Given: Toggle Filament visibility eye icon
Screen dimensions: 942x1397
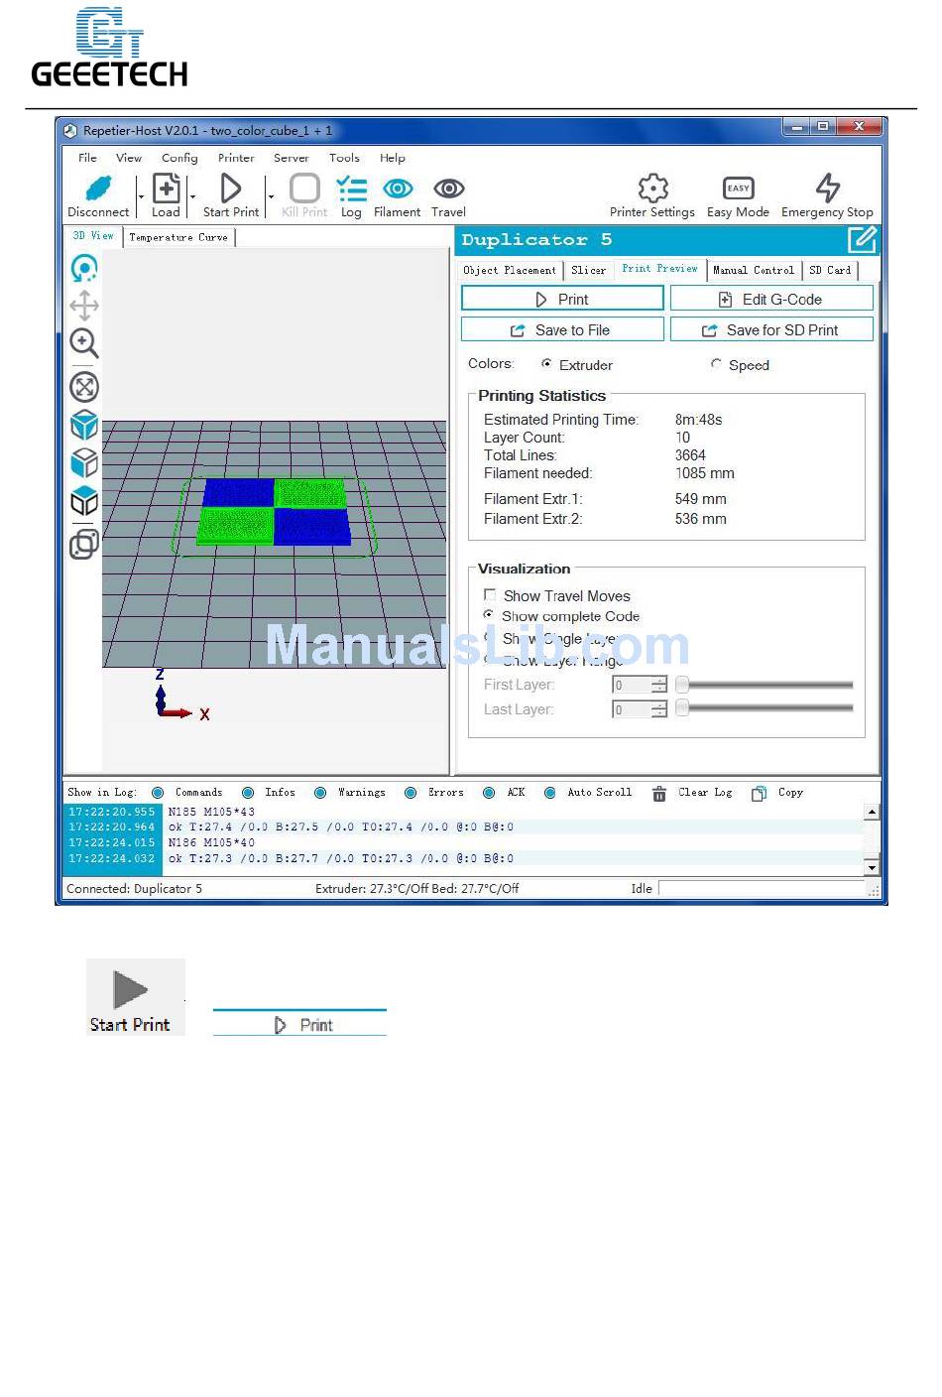Looking at the screenshot, I should [x=398, y=189].
